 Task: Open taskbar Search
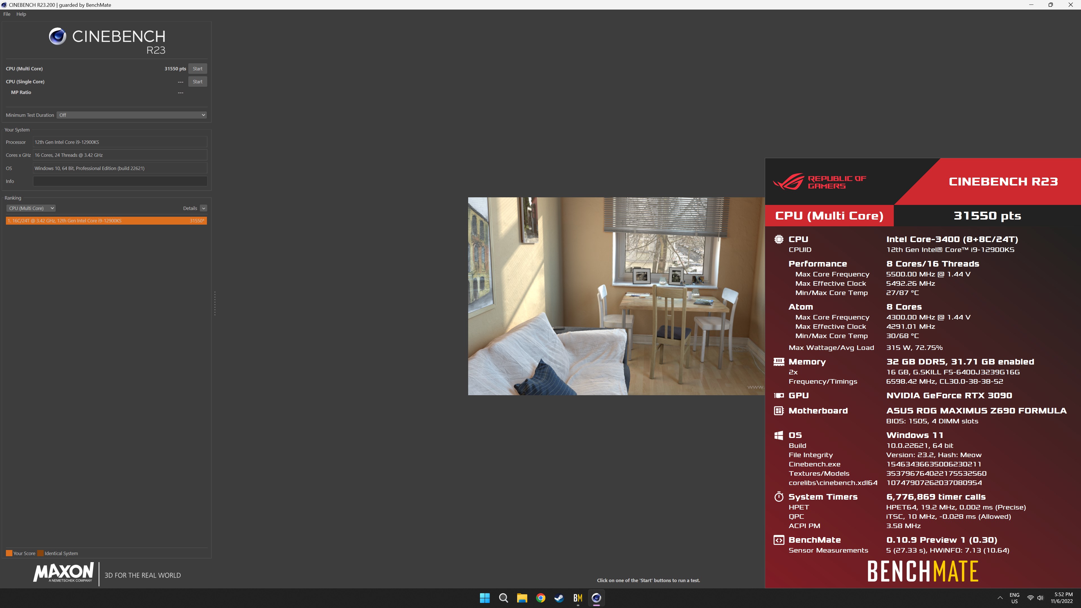(x=503, y=598)
